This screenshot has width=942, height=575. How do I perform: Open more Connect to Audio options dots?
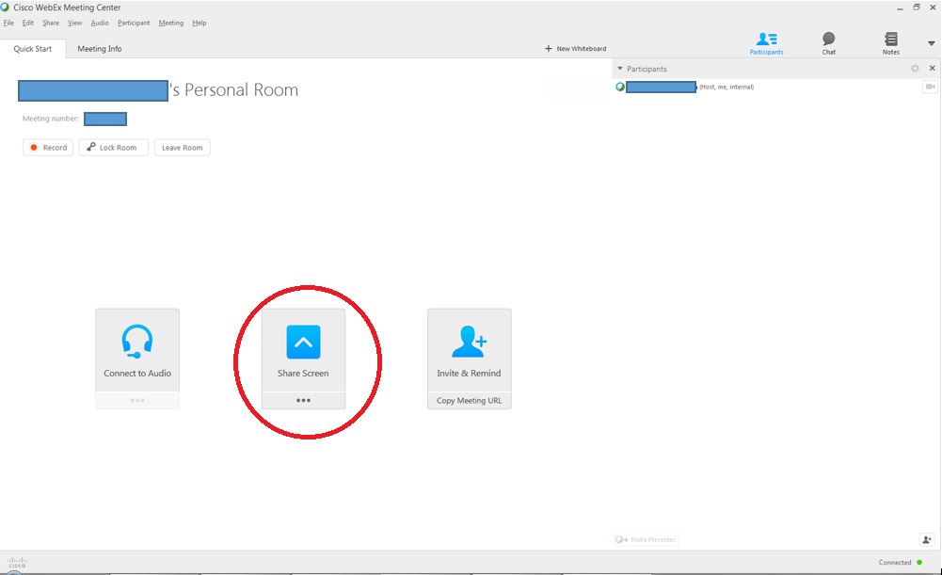137,400
